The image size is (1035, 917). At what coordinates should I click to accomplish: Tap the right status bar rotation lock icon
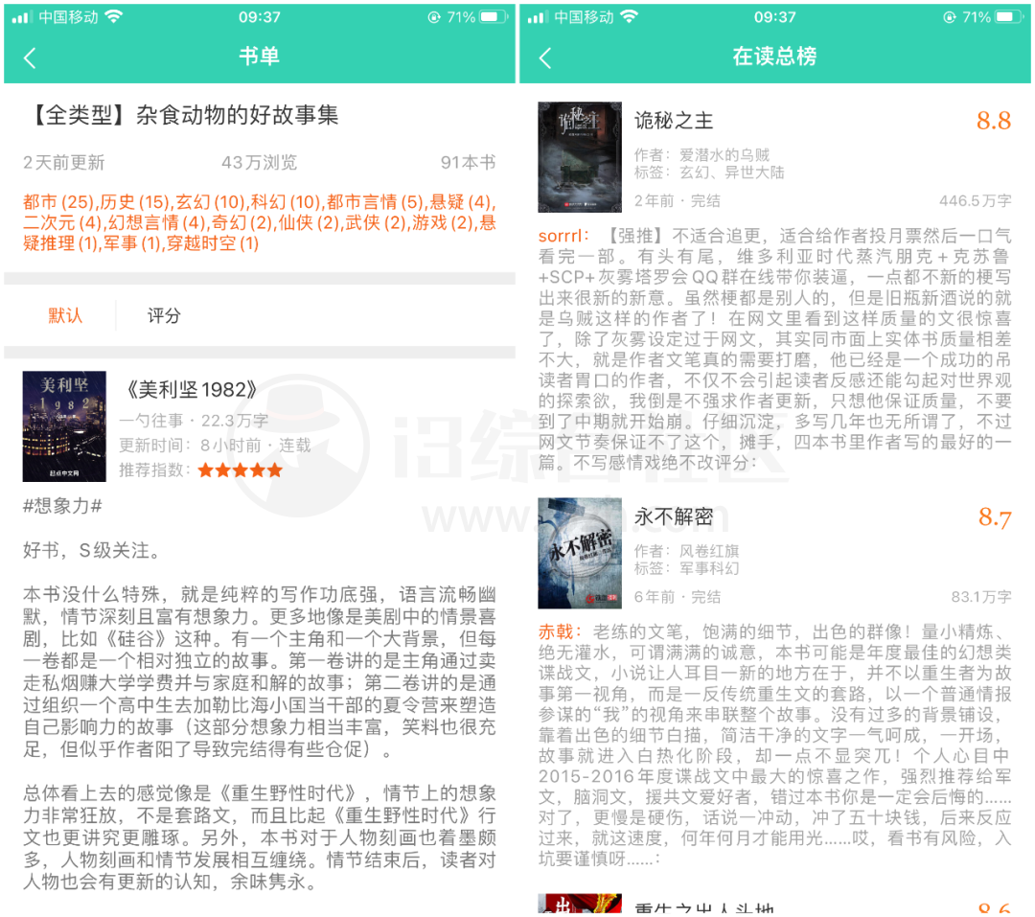(949, 17)
